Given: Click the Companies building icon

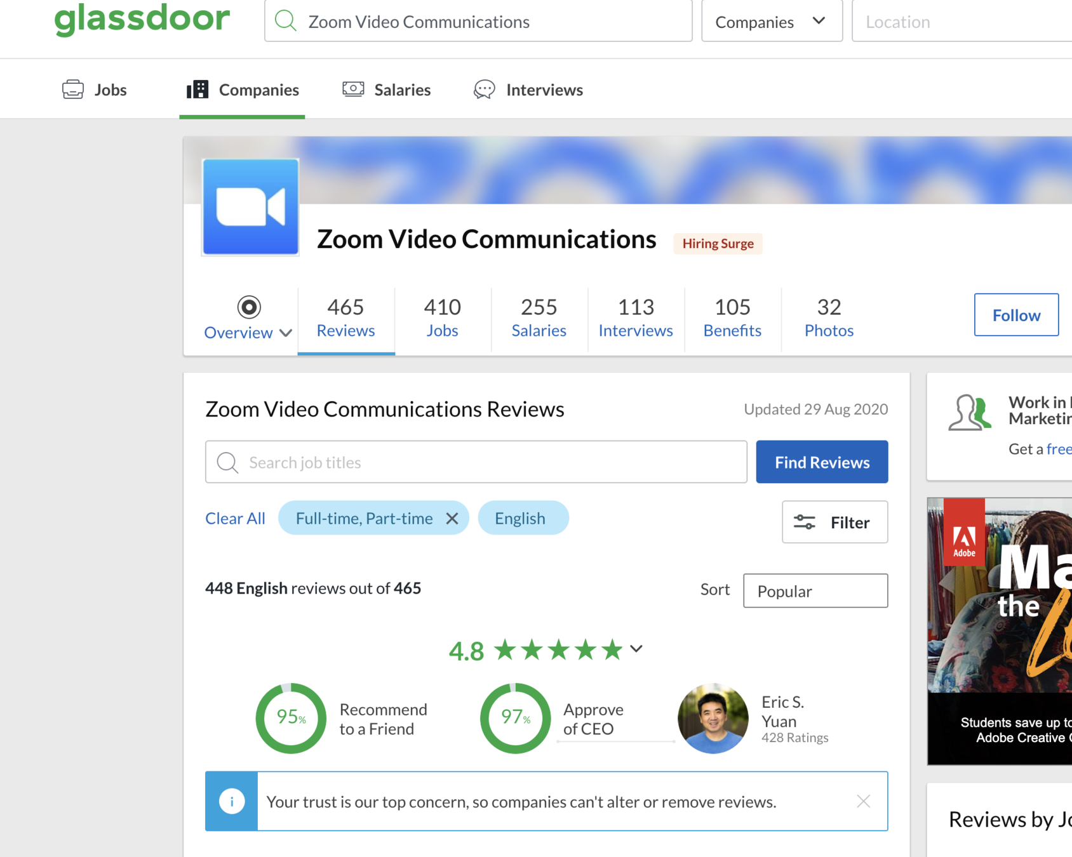Looking at the screenshot, I should point(198,90).
